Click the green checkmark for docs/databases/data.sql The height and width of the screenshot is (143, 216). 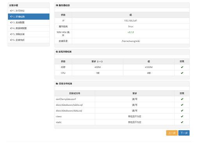[x=182, y=111]
